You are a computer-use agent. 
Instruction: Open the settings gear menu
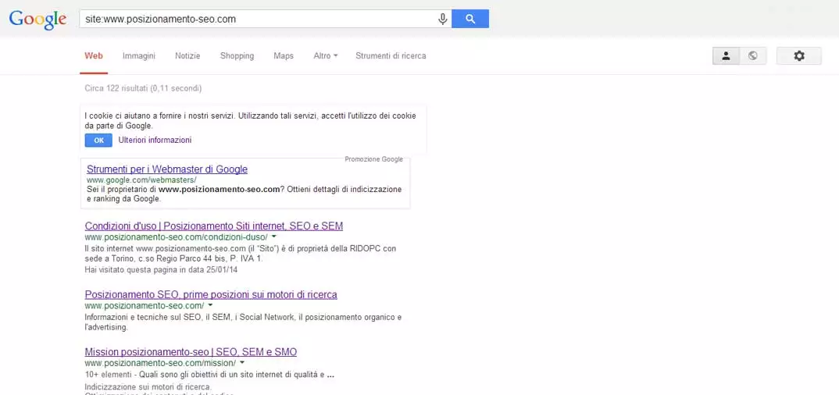[799, 55]
